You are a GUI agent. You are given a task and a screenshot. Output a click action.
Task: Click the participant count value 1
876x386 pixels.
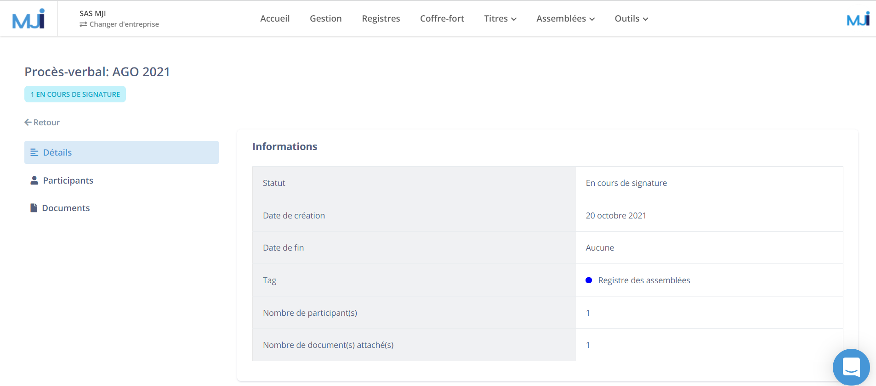point(588,313)
